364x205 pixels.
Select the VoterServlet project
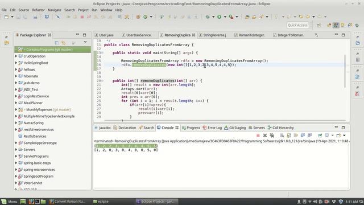33,183
